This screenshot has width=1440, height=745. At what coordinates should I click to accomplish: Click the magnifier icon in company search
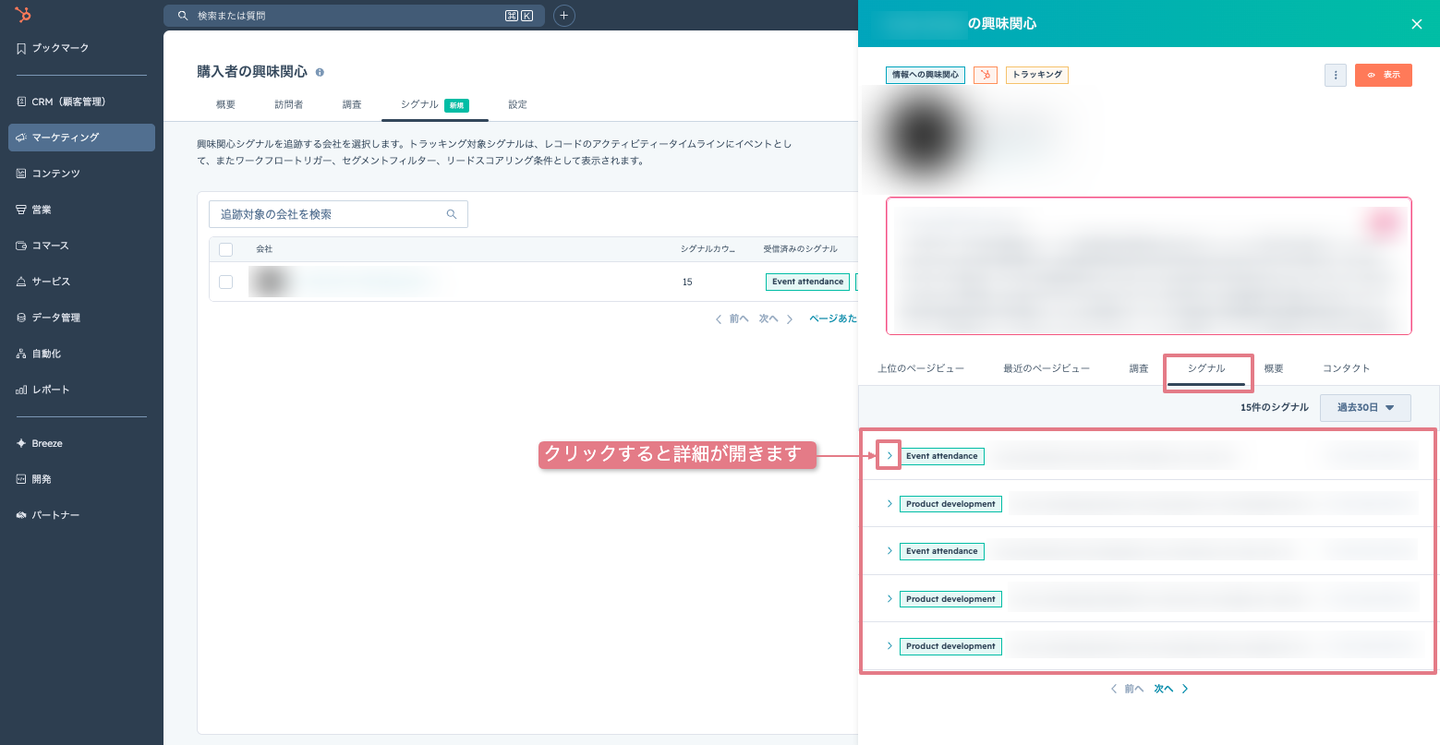coord(452,214)
